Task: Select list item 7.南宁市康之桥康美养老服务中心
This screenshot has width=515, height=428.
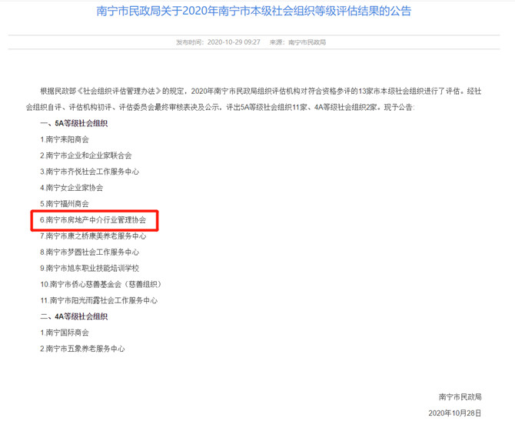Action: point(93,236)
